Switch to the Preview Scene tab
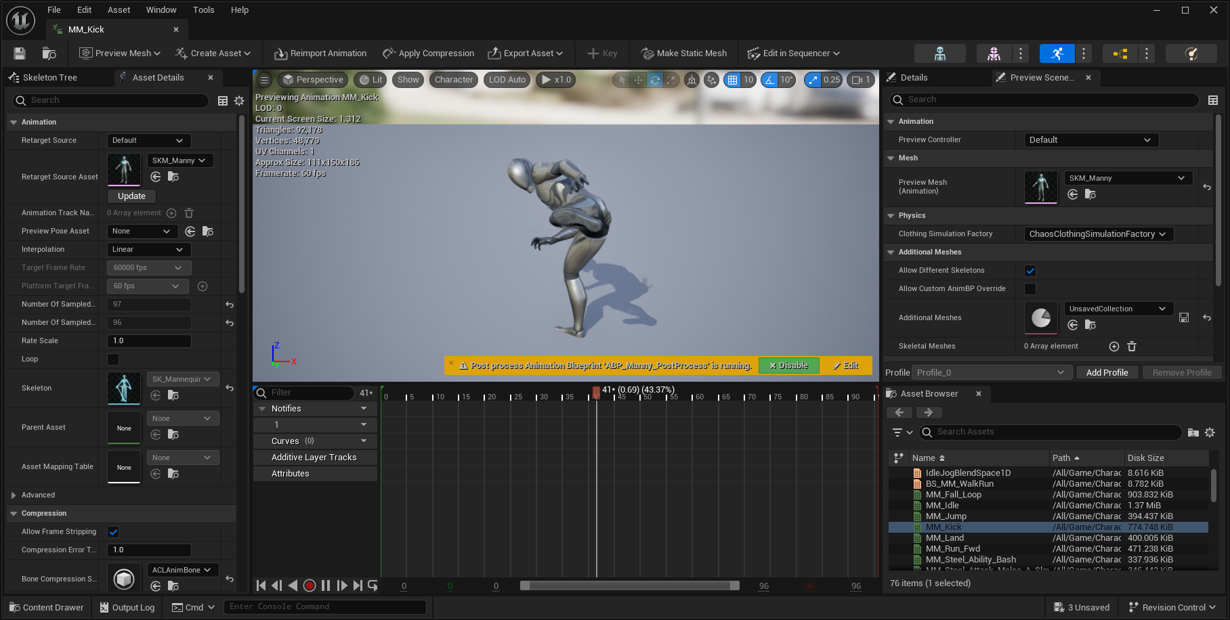 pos(1042,78)
